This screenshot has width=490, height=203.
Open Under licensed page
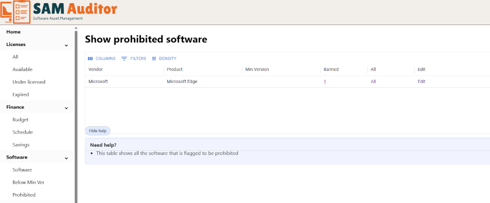click(29, 82)
